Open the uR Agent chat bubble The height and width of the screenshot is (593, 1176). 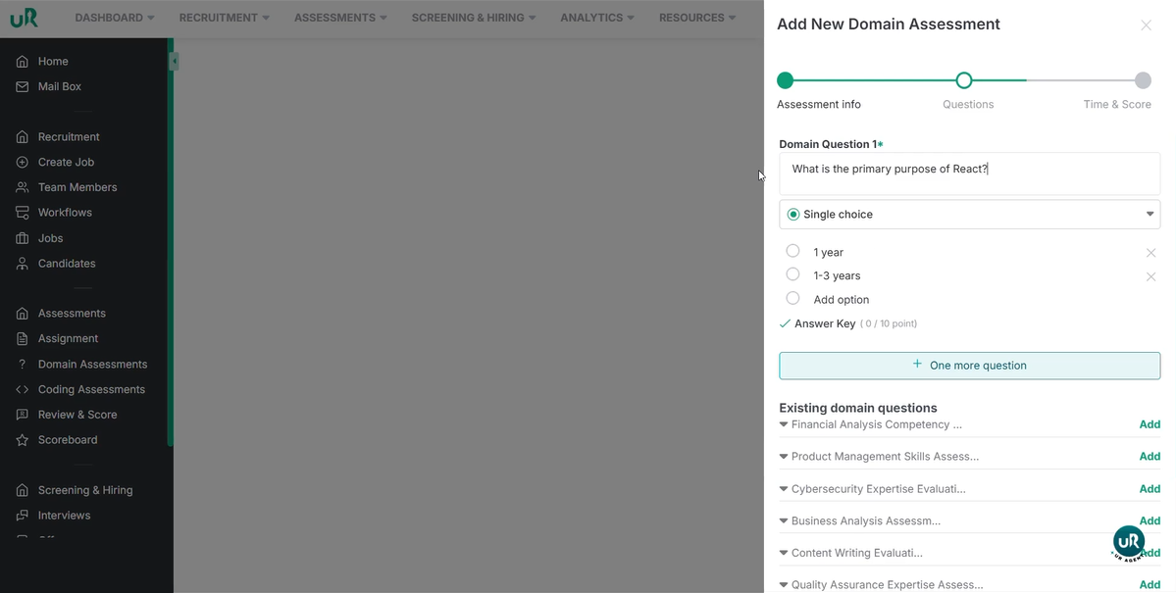(1128, 541)
